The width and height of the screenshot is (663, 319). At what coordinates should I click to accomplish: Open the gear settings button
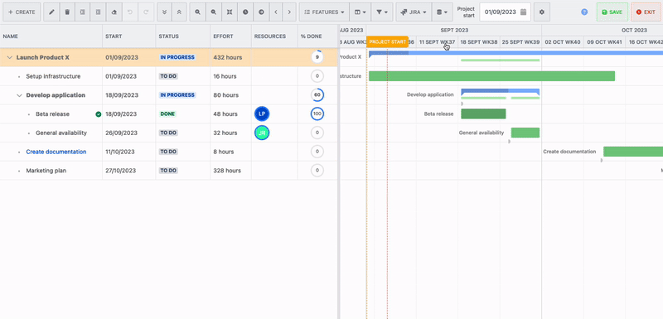point(542,12)
